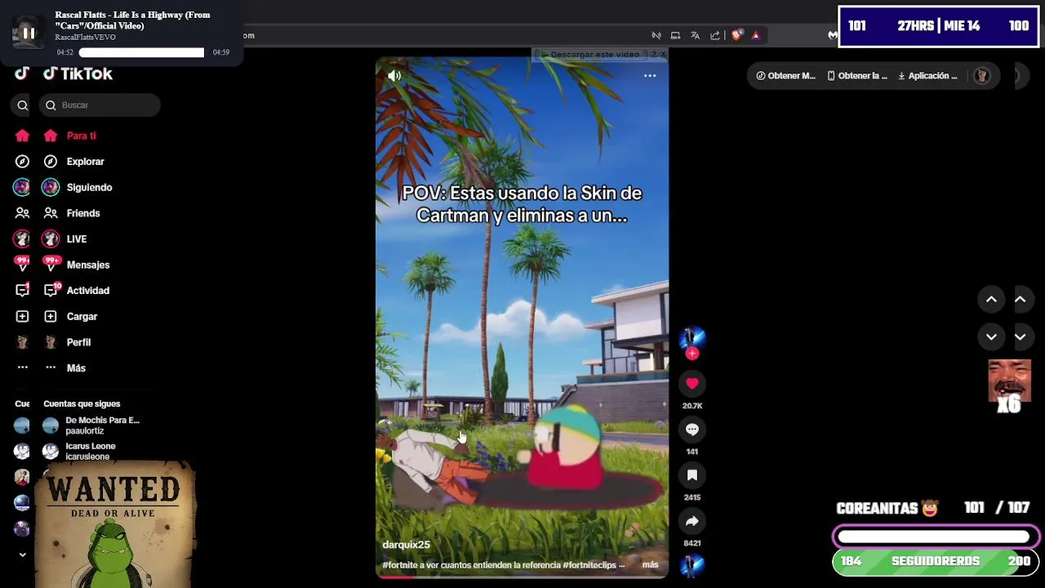Open Mensajes inbox
The image size is (1045, 588).
[87, 265]
